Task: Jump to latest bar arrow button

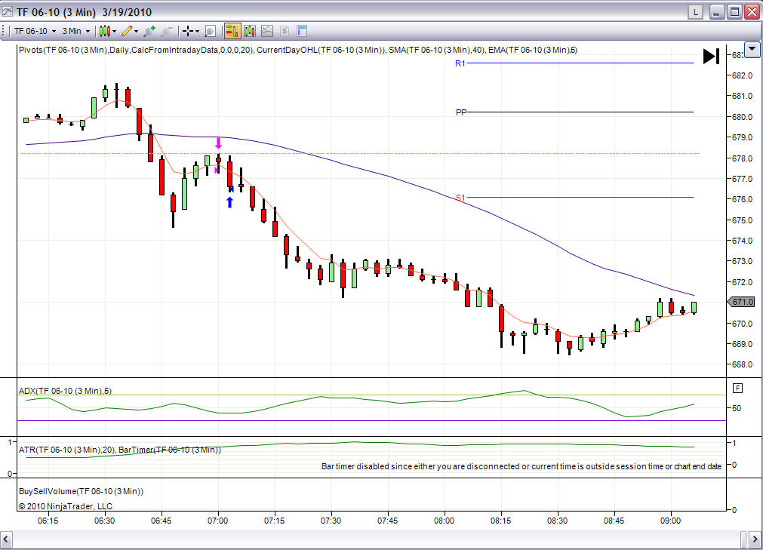Action: [x=711, y=57]
